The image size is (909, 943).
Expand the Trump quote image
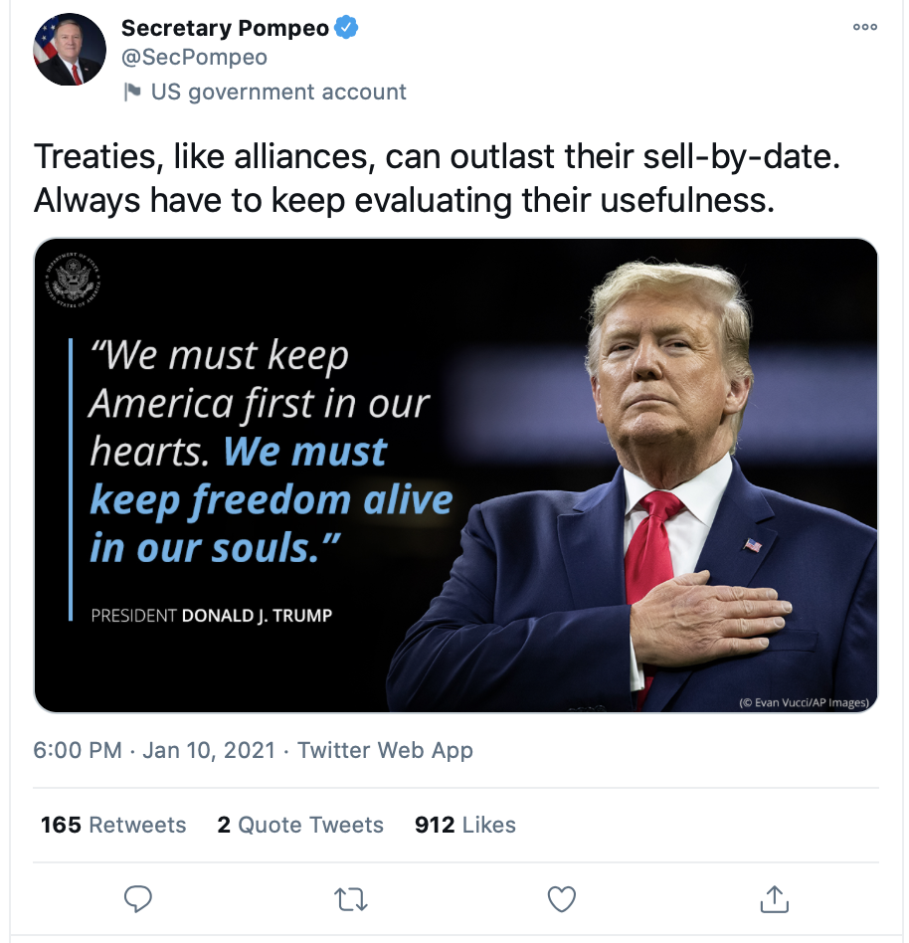tap(456, 475)
